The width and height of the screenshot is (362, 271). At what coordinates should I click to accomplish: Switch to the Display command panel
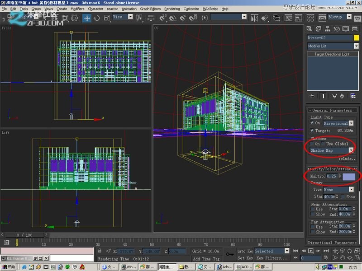[x=345, y=28]
